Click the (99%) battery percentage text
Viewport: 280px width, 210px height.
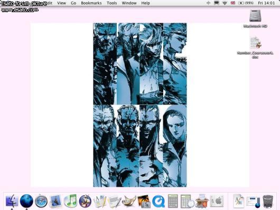pyautogui.click(x=249, y=3)
